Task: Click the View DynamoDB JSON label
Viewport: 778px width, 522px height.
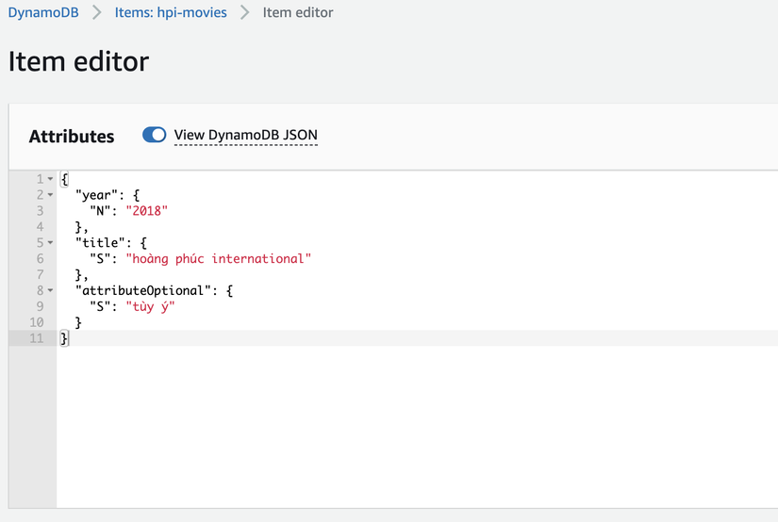Action: [x=245, y=135]
